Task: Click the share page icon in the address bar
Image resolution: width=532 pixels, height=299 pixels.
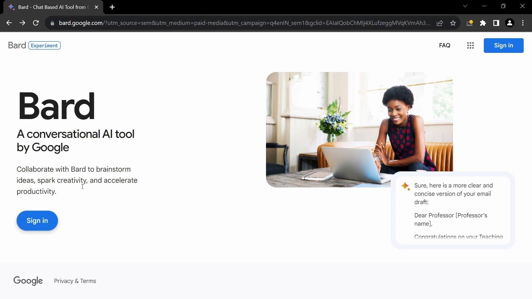Action: coord(440,23)
